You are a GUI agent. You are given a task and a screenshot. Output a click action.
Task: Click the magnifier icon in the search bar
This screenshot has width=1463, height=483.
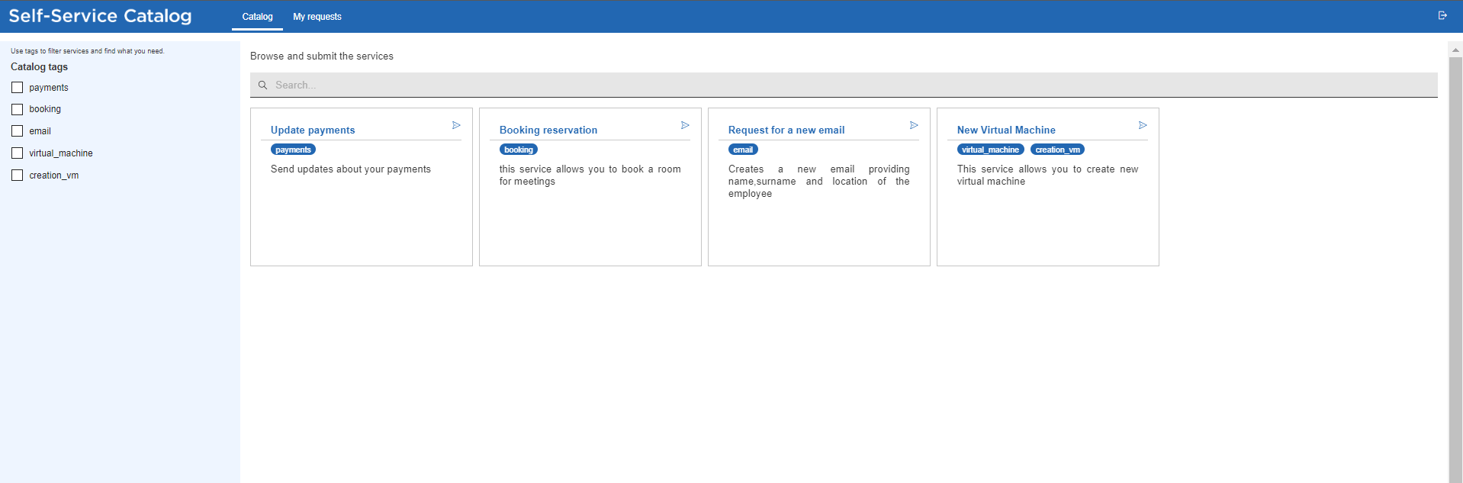[x=262, y=85]
